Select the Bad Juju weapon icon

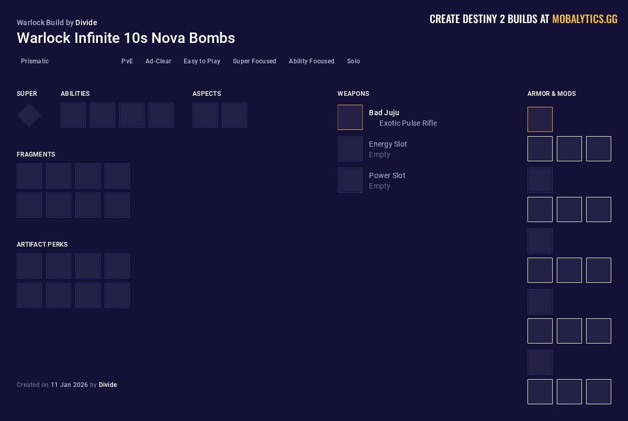(350, 117)
